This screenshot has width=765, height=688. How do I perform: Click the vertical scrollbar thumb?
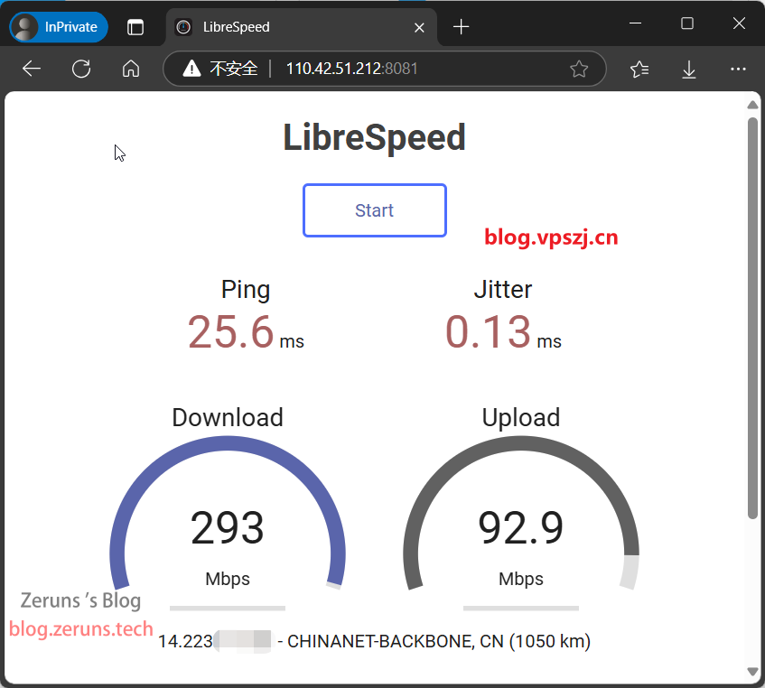tap(752, 316)
